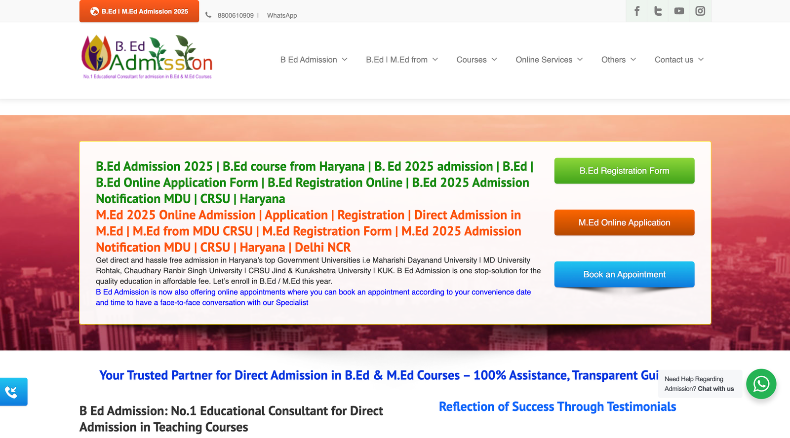The height and width of the screenshot is (438, 790).
Task: Visit the YouTube channel icon
Action: pyautogui.click(x=679, y=11)
